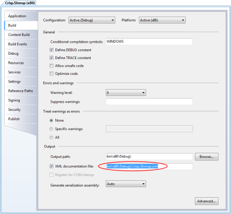Click the Browse button for output path

(206, 157)
